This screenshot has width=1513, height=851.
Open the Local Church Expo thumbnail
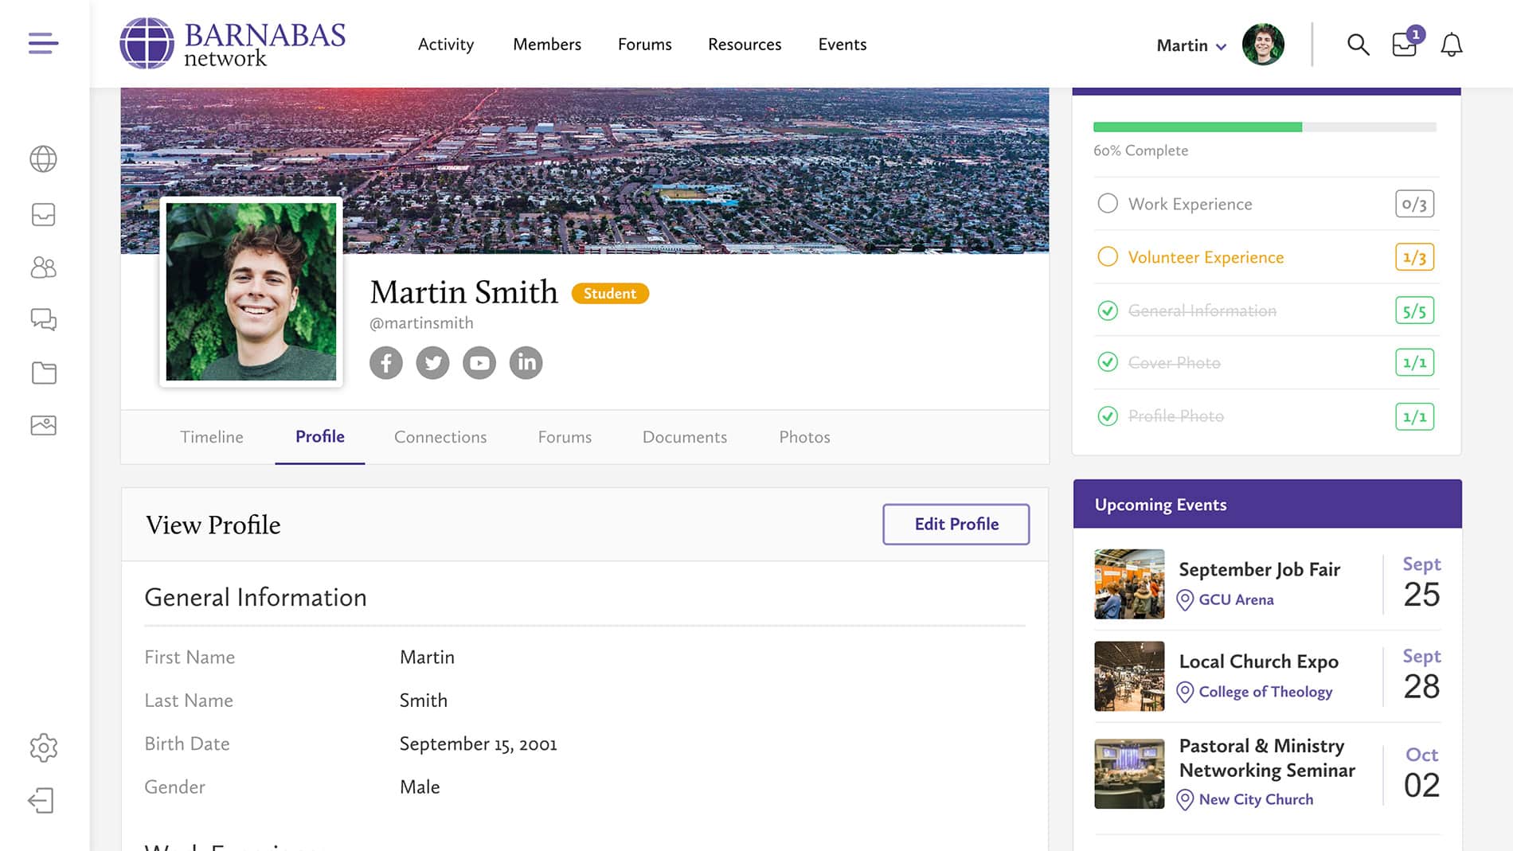pos(1128,676)
